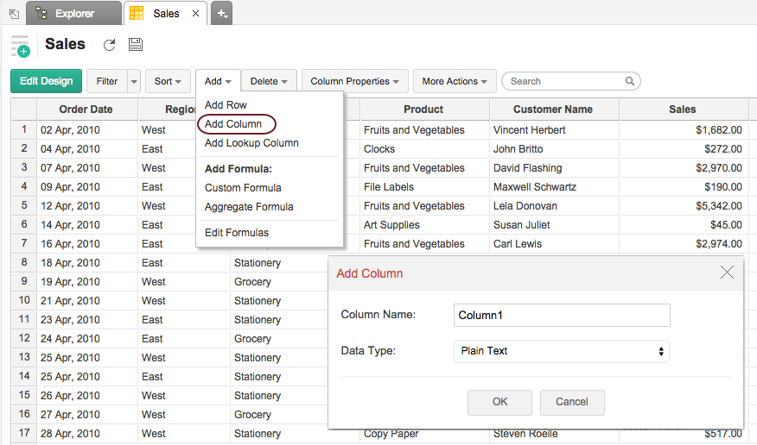757x445 pixels.
Task: Open the Data Type combo box
Action: coord(562,351)
